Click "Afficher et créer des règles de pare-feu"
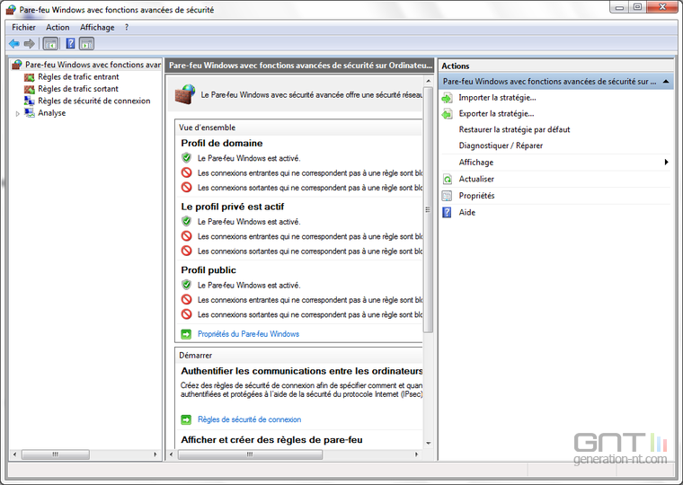683x485 pixels. point(271,440)
